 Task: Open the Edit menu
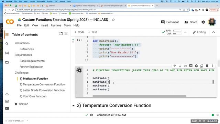pyautogui.click(x=26, y=25)
